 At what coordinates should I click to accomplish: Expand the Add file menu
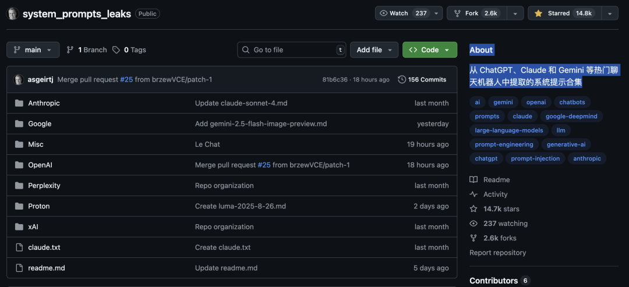click(x=374, y=50)
